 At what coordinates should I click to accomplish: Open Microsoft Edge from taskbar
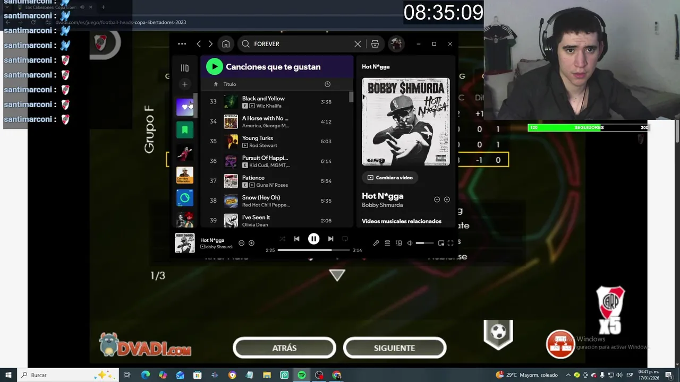[145, 375]
